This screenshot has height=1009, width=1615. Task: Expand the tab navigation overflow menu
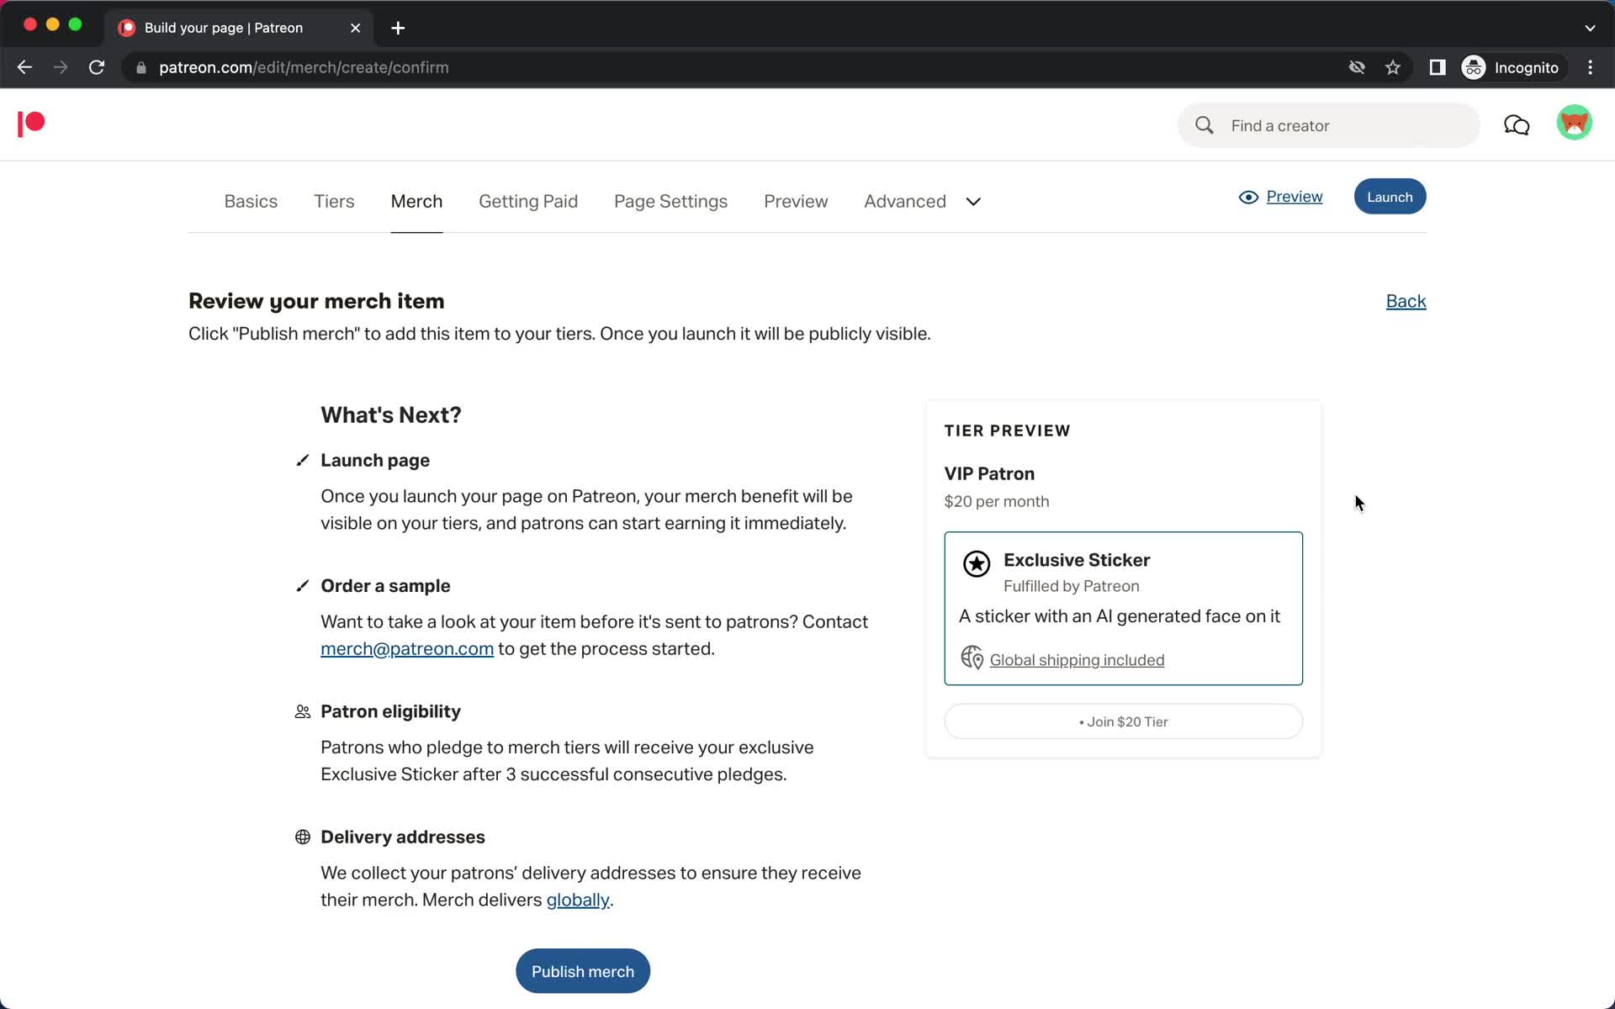pyautogui.click(x=972, y=200)
